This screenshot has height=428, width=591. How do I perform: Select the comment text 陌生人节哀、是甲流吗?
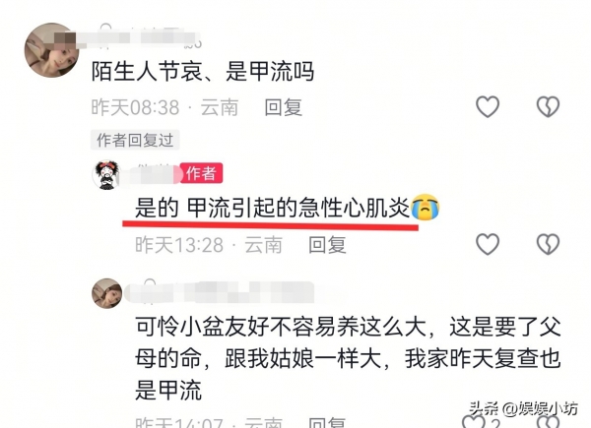click(203, 71)
